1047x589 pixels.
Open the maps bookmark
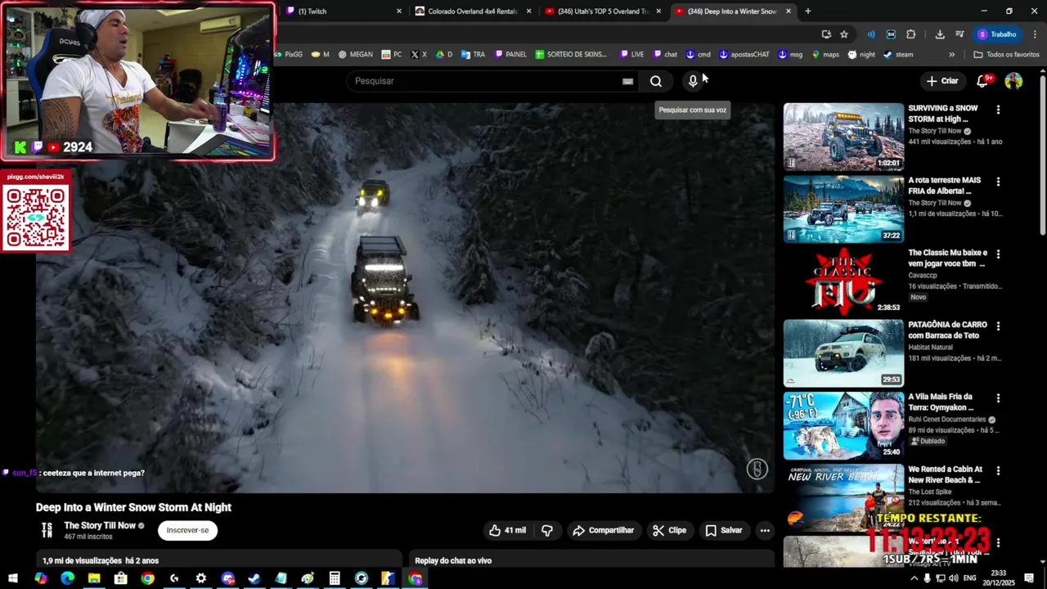825,55
